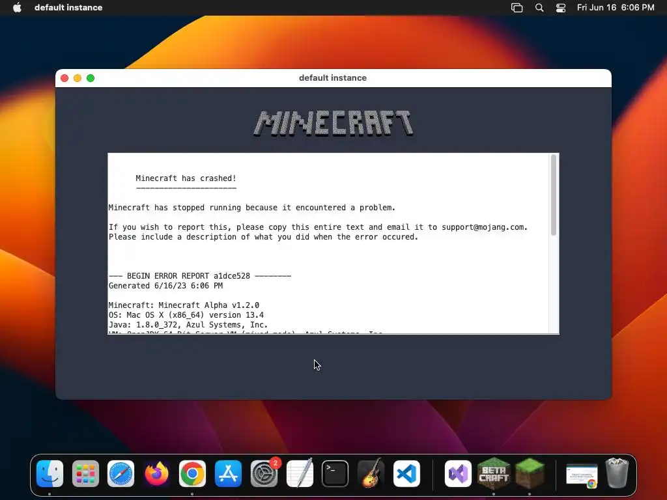This screenshot has height=500, width=667.
Task: Launch Safari from the Dock
Action: point(121,474)
